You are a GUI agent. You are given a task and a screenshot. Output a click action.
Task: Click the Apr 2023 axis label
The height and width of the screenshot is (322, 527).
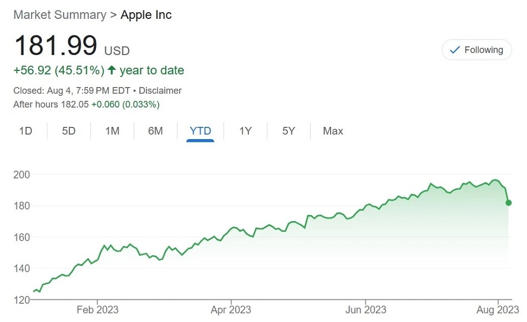click(x=231, y=310)
